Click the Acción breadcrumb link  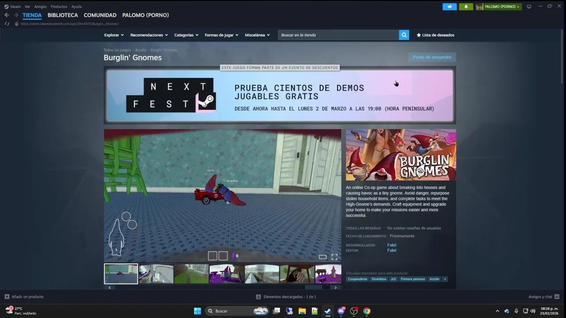pos(141,50)
